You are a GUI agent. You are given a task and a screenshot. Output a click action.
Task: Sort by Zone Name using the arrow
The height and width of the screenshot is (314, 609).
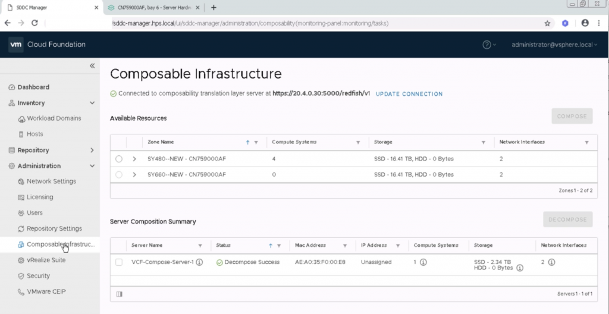(x=248, y=142)
